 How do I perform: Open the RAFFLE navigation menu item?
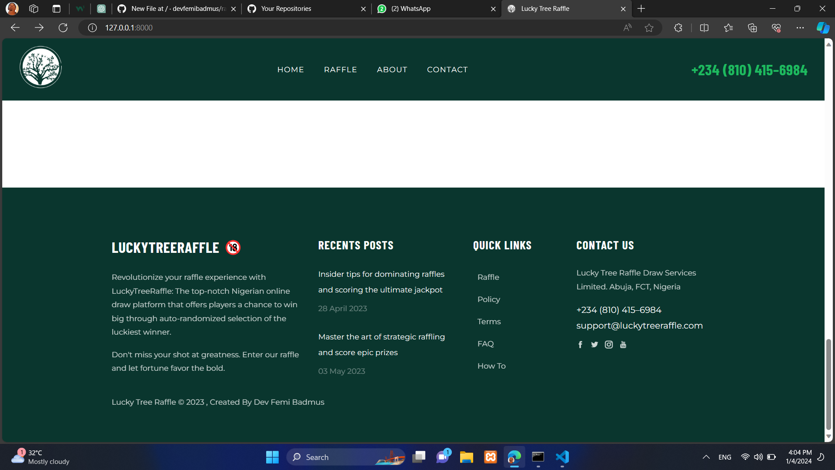[x=340, y=70]
